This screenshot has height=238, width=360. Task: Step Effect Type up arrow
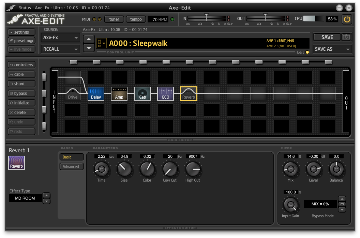tap(47, 195)
